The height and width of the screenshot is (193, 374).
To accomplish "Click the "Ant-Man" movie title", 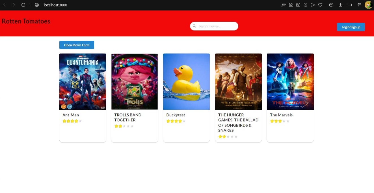I will point(71,115).
